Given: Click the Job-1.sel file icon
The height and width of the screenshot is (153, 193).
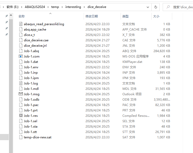Looking at the screenshot, I should [21, 121].
